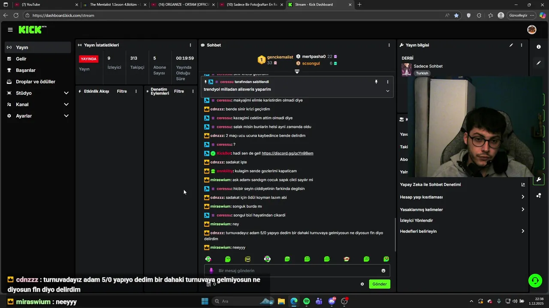Open Etkinlik Akışı three-dot options
The width and height of the screenshot is (549, 308).
click(136, 91)
